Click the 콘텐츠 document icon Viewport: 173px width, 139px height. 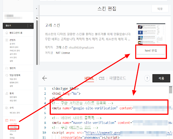click(x=7, y=40)
